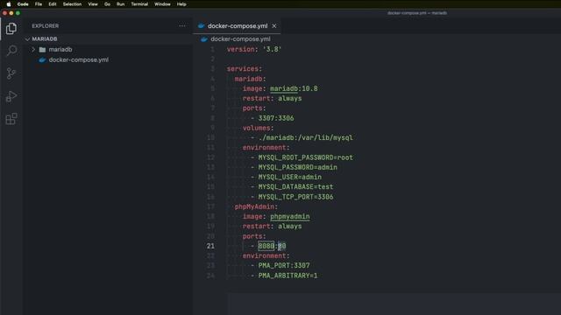
Task: Click the breadcrumb docker-compose.yml file icon
Action: coord(204,38)
